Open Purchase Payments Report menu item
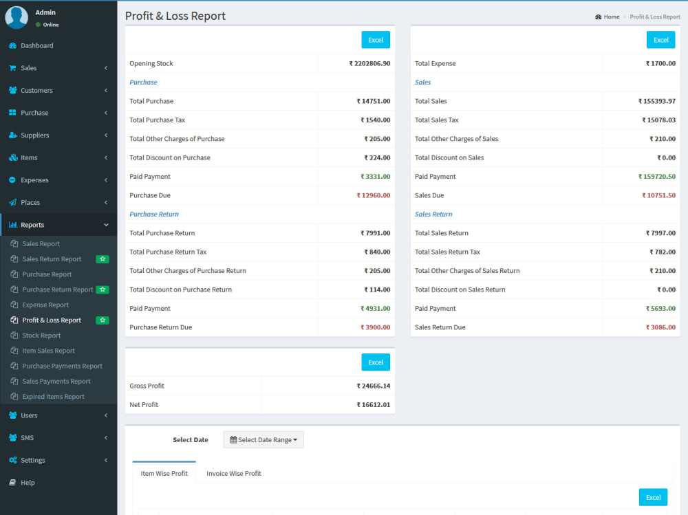Image resolution: width=688 pixels, height=515 pixels. [x=63, y=366]
